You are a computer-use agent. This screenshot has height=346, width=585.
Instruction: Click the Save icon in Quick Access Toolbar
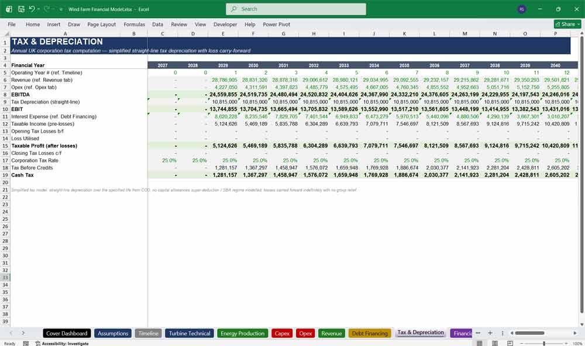tap(21, 9)
